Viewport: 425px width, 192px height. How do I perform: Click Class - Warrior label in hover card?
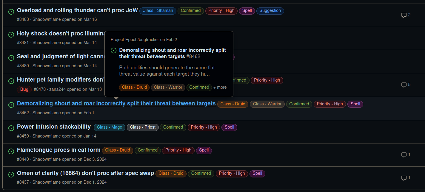click(168, 88)
